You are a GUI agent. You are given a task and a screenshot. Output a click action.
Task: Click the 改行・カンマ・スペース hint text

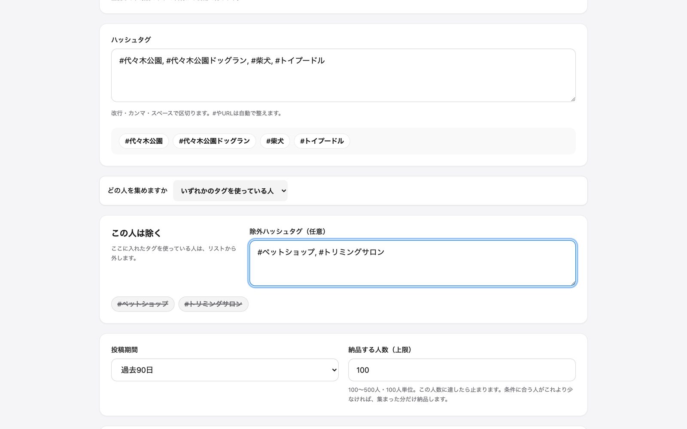pos(198,113)
